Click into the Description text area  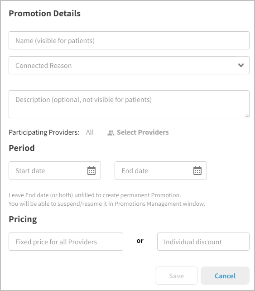click(129, 104)
